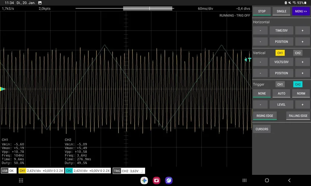The height and width of the screenshot is (186, 311).
Task: Increase vertical POSITION with plus
Action: pyautogui.click(x=302, y=73)
